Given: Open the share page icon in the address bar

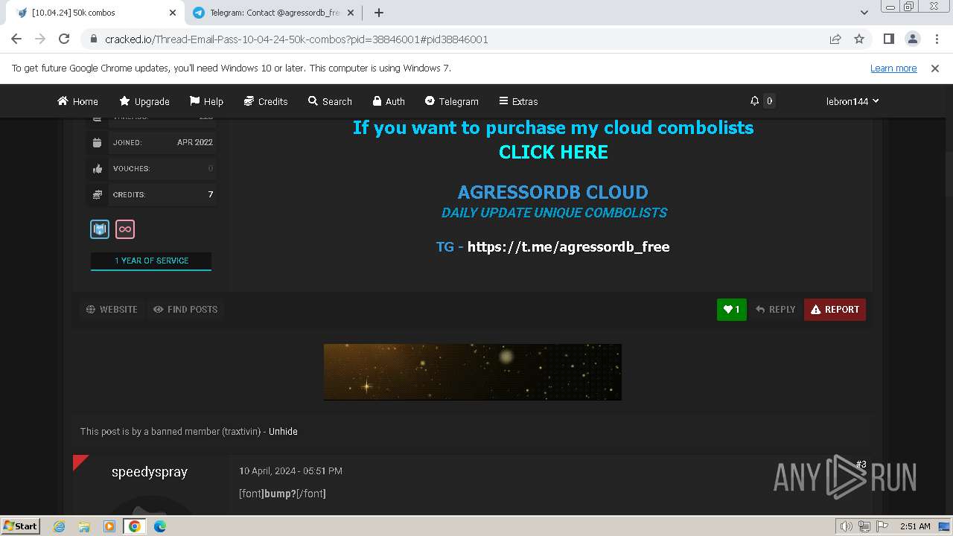Looking at the screenshot, I should point(835,39).
